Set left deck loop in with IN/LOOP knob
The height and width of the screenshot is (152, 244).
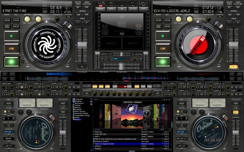click(27, 19)
